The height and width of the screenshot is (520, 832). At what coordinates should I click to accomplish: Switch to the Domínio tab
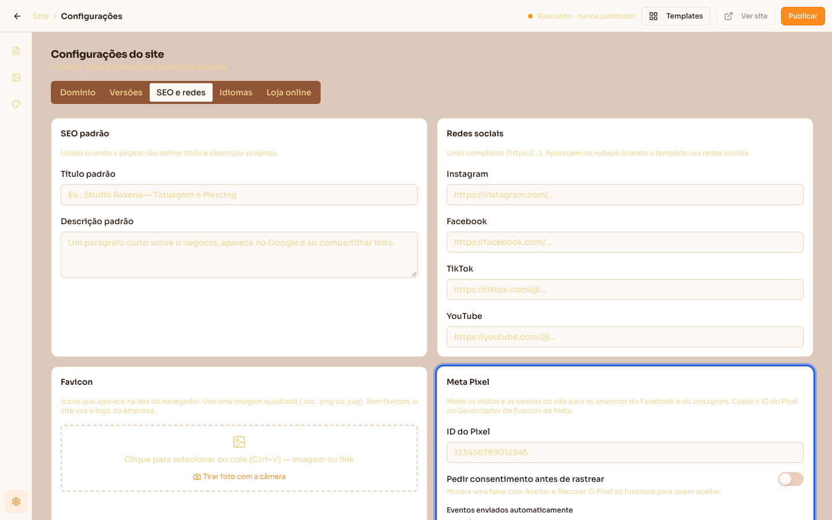pyautogui.click(x=78, y=92)
